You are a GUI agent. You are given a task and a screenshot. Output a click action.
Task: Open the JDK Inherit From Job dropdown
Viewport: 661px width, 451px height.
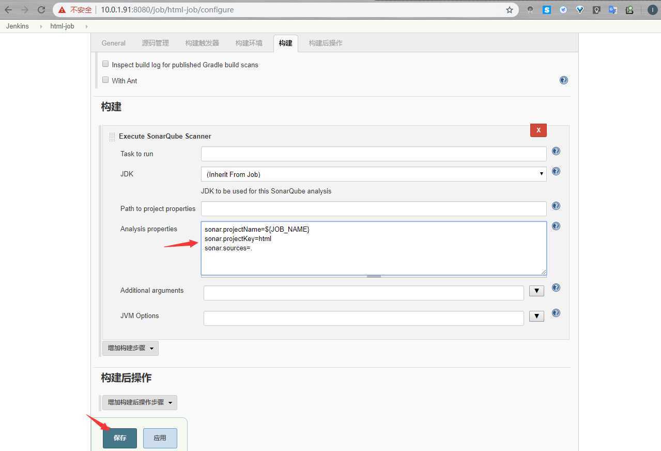[374, 174]
